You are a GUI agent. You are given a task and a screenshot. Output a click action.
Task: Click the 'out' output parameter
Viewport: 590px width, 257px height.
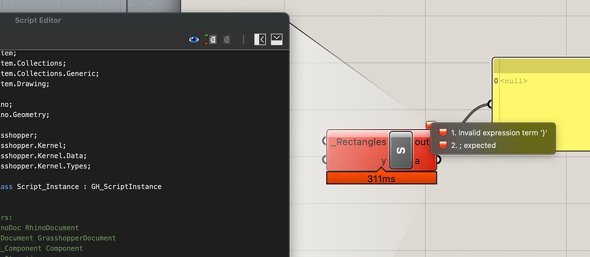point(422,142)
